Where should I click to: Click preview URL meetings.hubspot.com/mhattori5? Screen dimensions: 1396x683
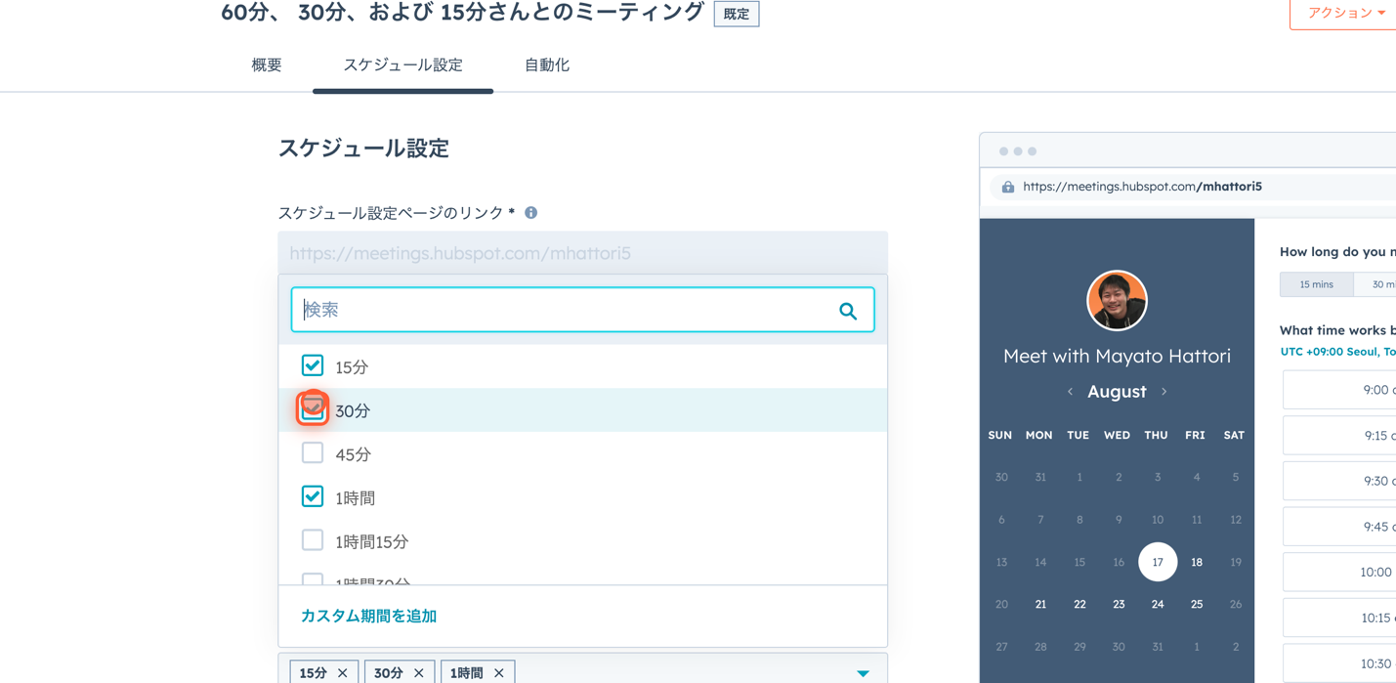(x=1142, y=187)
